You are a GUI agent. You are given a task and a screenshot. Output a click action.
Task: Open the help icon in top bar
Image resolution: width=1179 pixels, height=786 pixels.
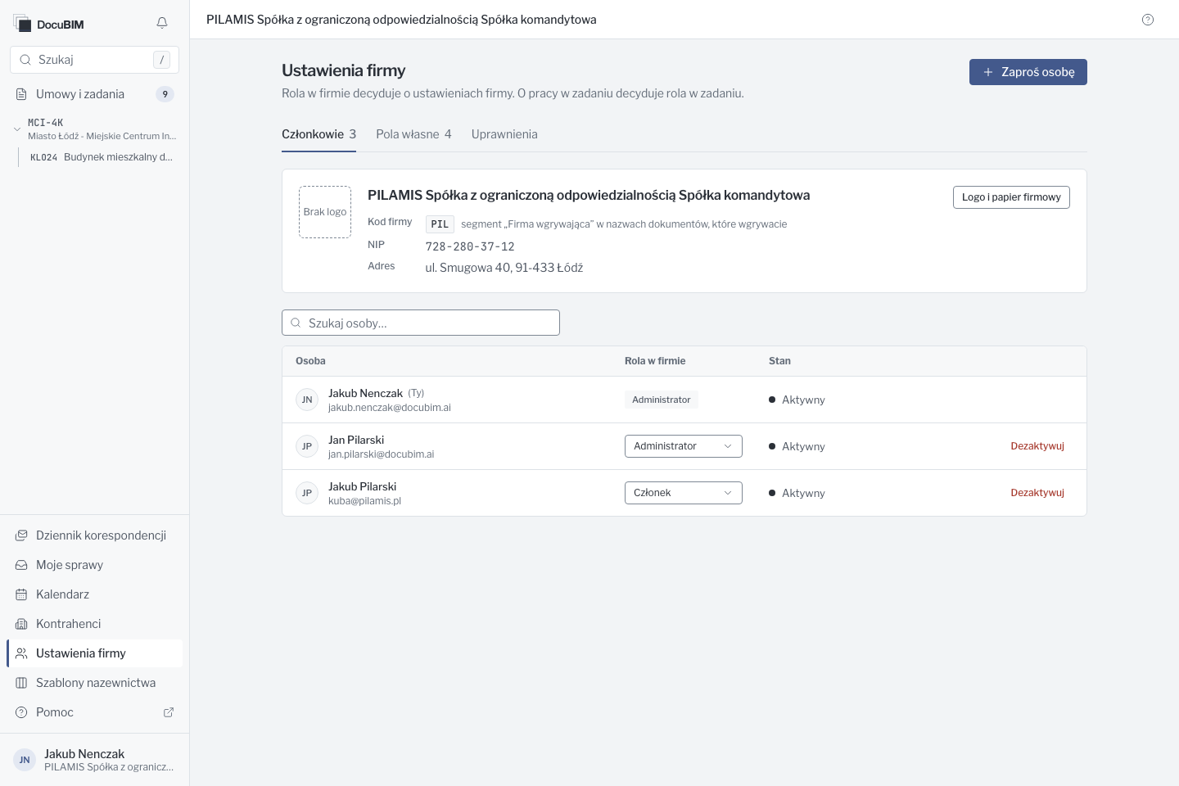[x=1148, y=20]
